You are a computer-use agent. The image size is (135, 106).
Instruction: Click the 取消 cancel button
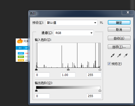point(119,30)
